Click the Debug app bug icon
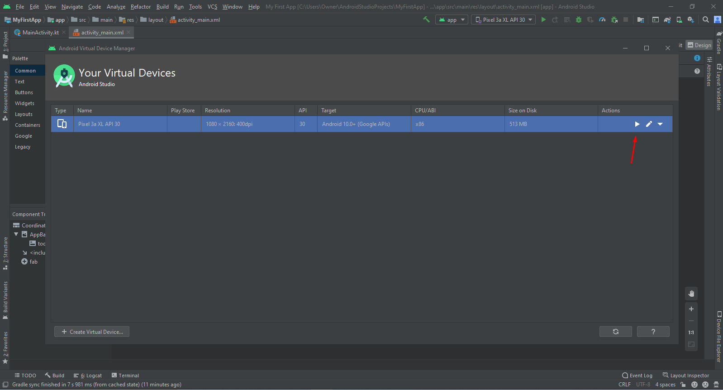Image resolution: width=723 pixels, height=390 pixels. pyautogui.click(x=579, y=20)
